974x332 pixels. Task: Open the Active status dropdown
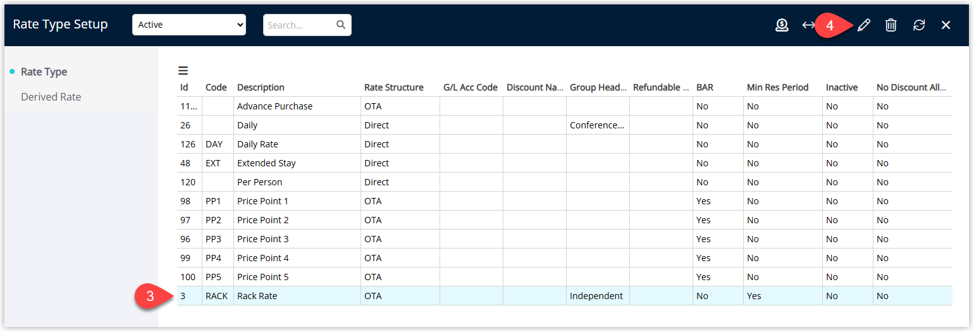tap(189, 25)
